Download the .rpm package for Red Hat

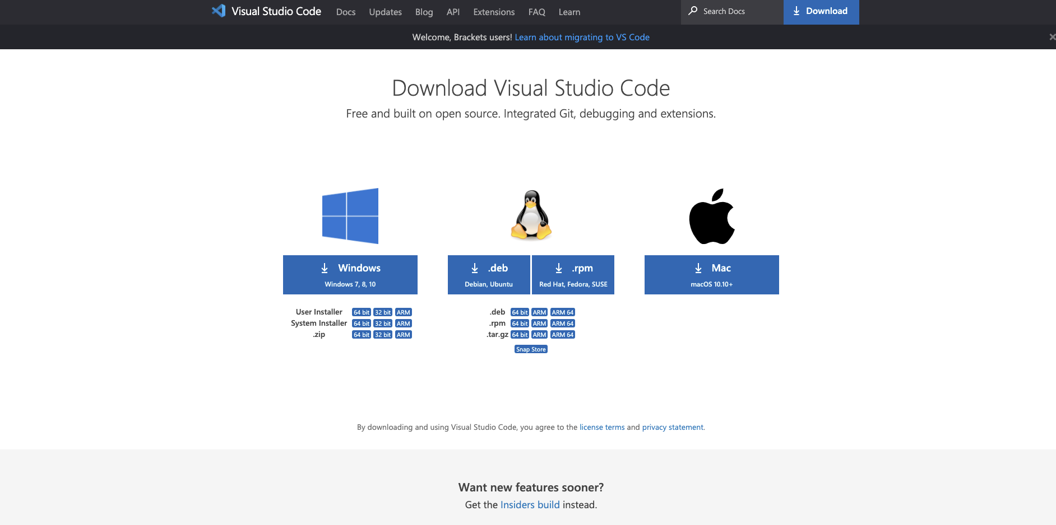pyautogui.click(x=573, y=275)
